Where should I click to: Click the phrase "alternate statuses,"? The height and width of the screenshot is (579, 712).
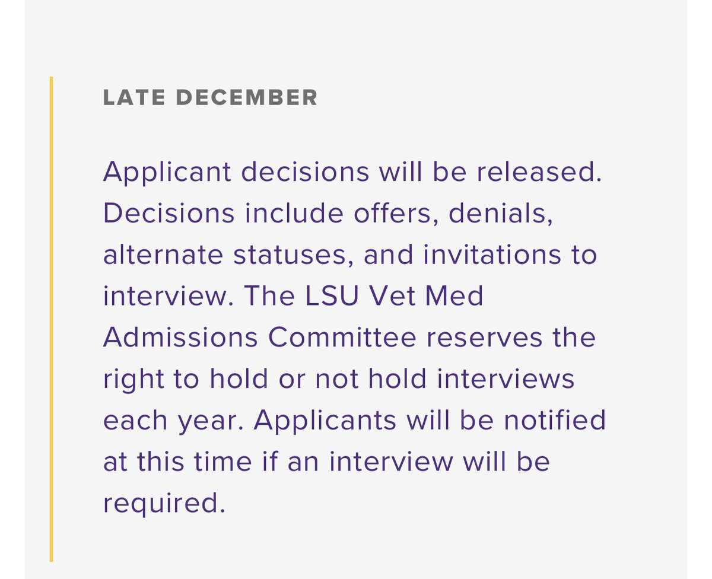point(228,255)
